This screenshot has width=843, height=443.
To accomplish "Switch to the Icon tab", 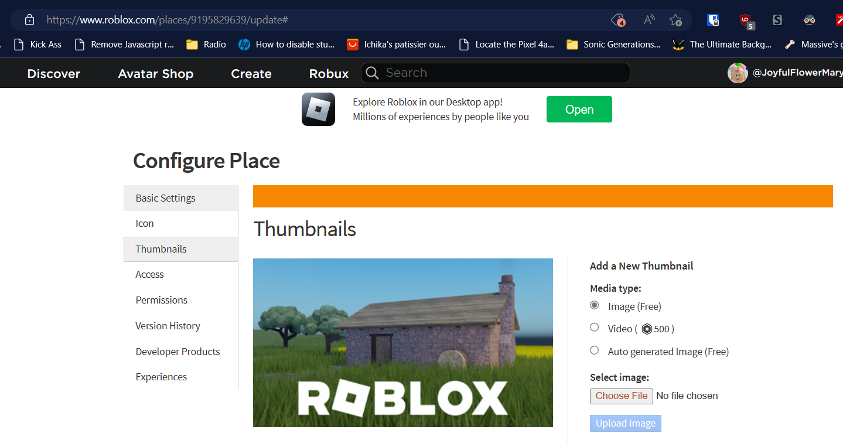I will pyautogui.click(x=180, y=223).
